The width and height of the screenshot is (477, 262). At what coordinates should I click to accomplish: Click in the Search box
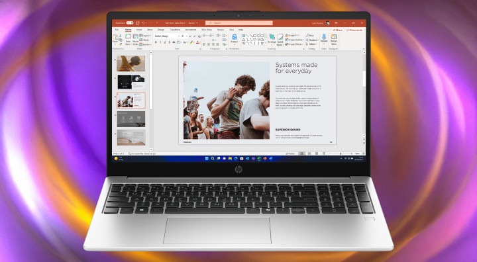pos(238,22)
